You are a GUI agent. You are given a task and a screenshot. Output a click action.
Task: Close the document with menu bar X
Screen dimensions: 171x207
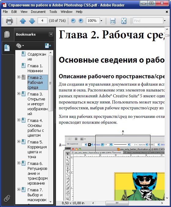[167, 12]
